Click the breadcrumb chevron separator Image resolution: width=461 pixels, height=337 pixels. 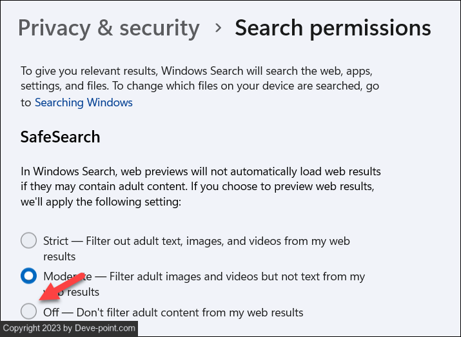[x=218, y=28]
